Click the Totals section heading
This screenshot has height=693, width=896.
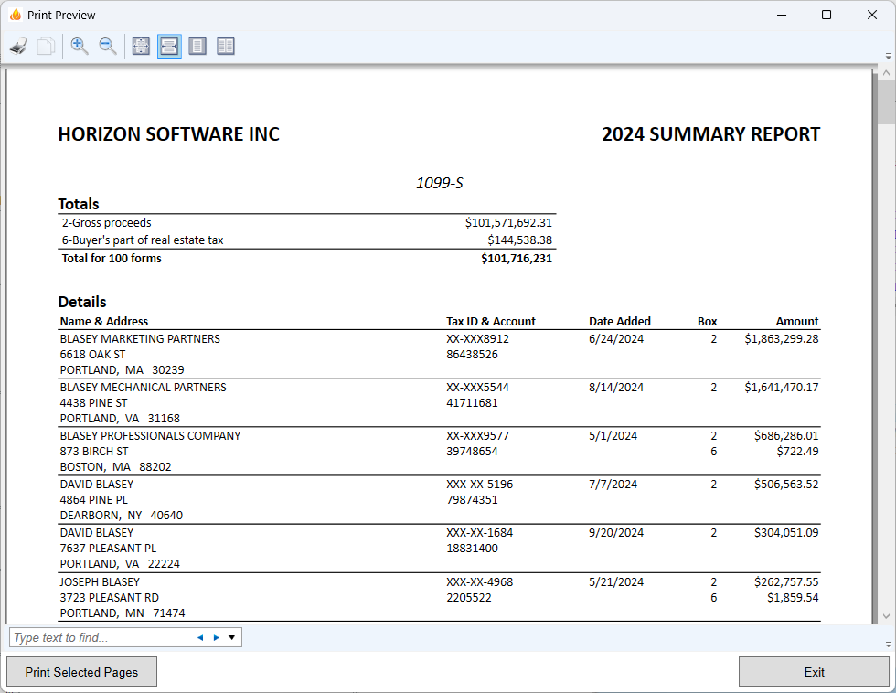click(x=79, y=204)
